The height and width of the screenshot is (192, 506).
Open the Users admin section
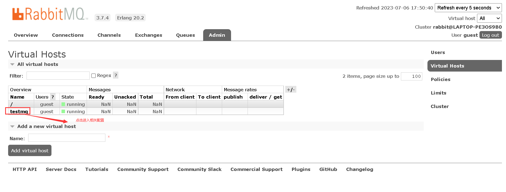click(438, 52)
